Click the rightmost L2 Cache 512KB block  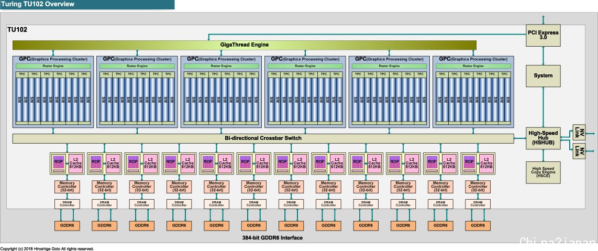pos(486,163)
